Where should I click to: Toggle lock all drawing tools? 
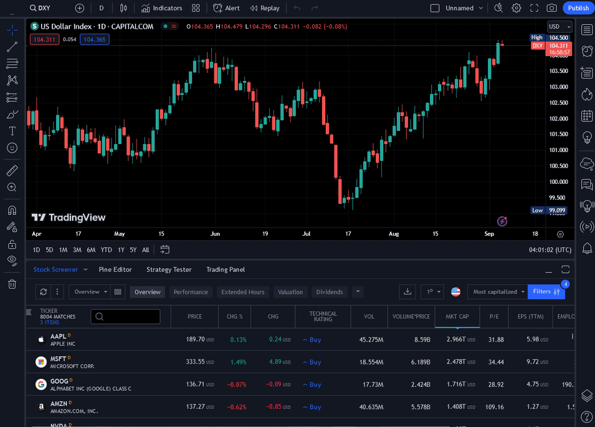pos(12,244)
